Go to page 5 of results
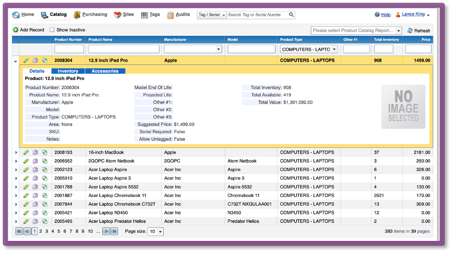Screen dimensions: 452x253 [58, 232]
